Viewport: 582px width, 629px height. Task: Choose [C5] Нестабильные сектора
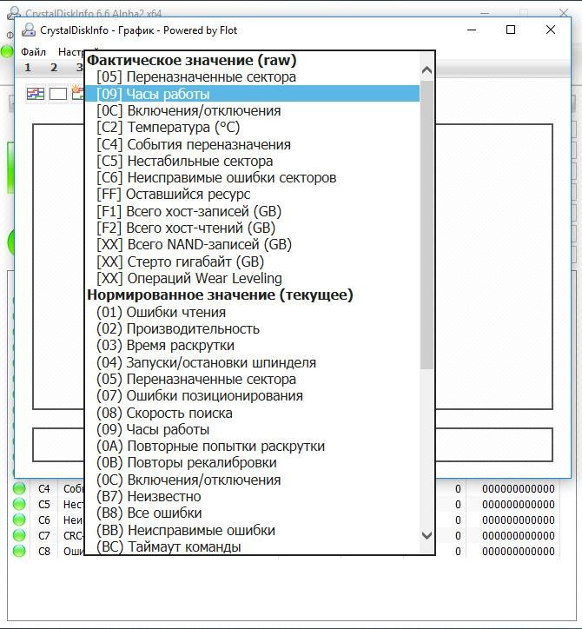[252, 161]
